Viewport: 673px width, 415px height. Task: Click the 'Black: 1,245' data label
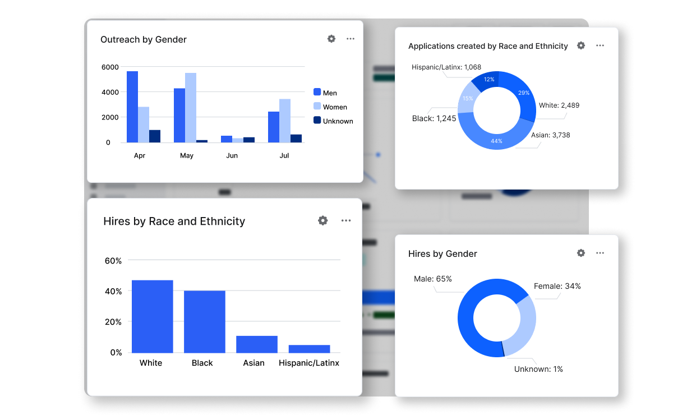click(434, 118)
